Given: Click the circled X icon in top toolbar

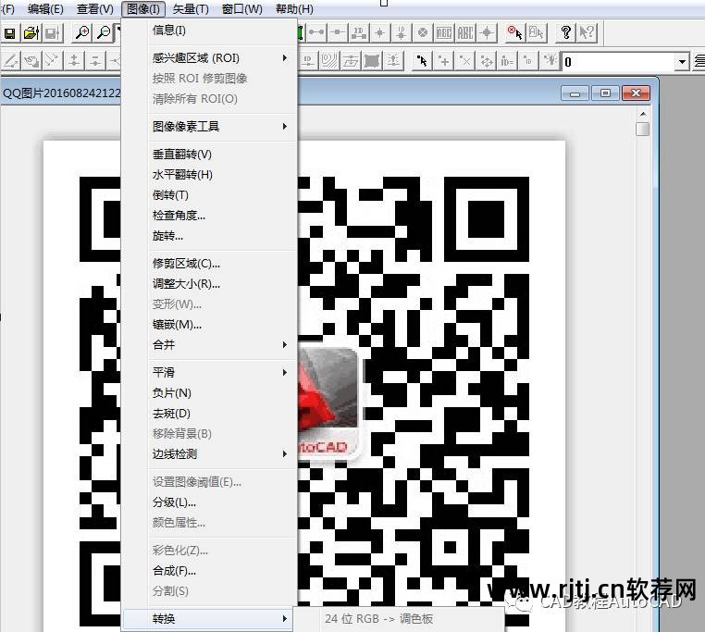Looking at the screenshot, I should point(423,32).
